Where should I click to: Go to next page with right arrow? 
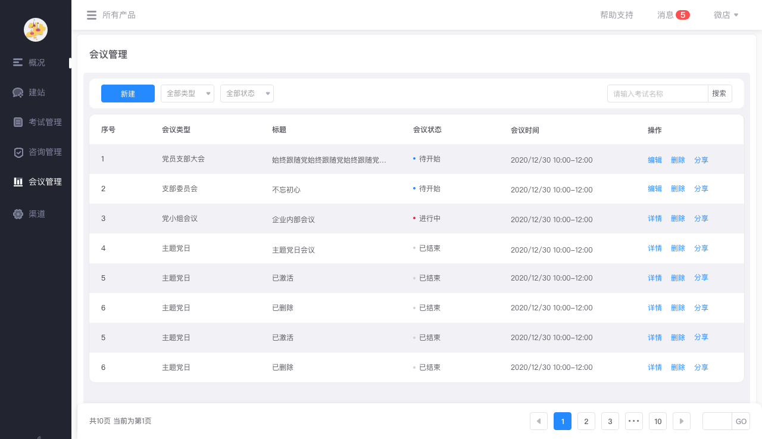[x=681, y=421]
